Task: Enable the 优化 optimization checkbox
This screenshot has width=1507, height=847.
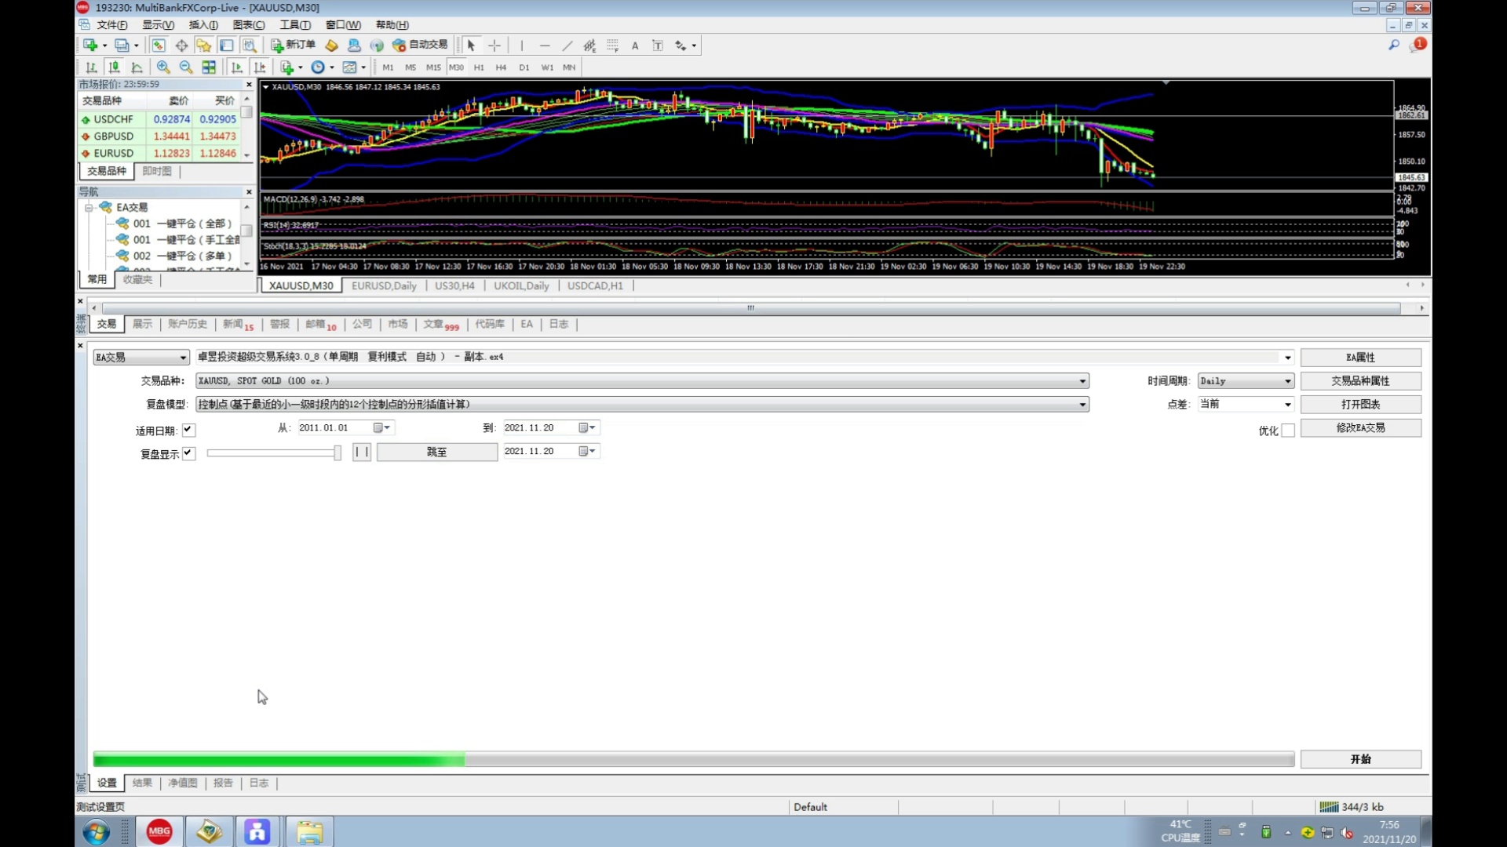Action: click(1288, 431)
